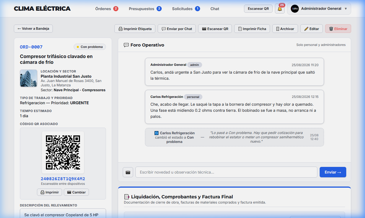Image resolution: width=365 pixels, height=218 pixels.
Task: Focus the technical observation input field
Action: pos(226,172)
